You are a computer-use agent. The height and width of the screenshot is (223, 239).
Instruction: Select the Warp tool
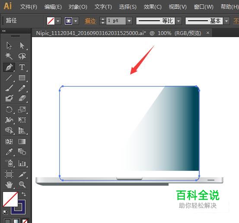(9, 120)
